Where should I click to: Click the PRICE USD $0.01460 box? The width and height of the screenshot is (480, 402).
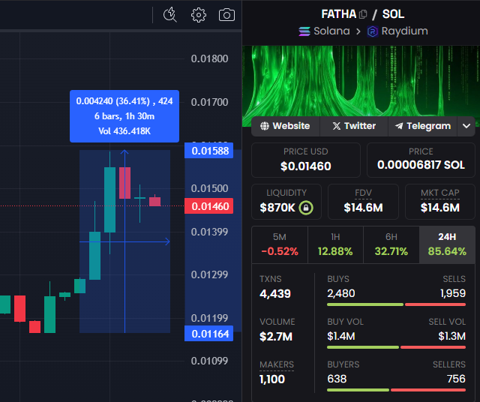coord(306,160)
